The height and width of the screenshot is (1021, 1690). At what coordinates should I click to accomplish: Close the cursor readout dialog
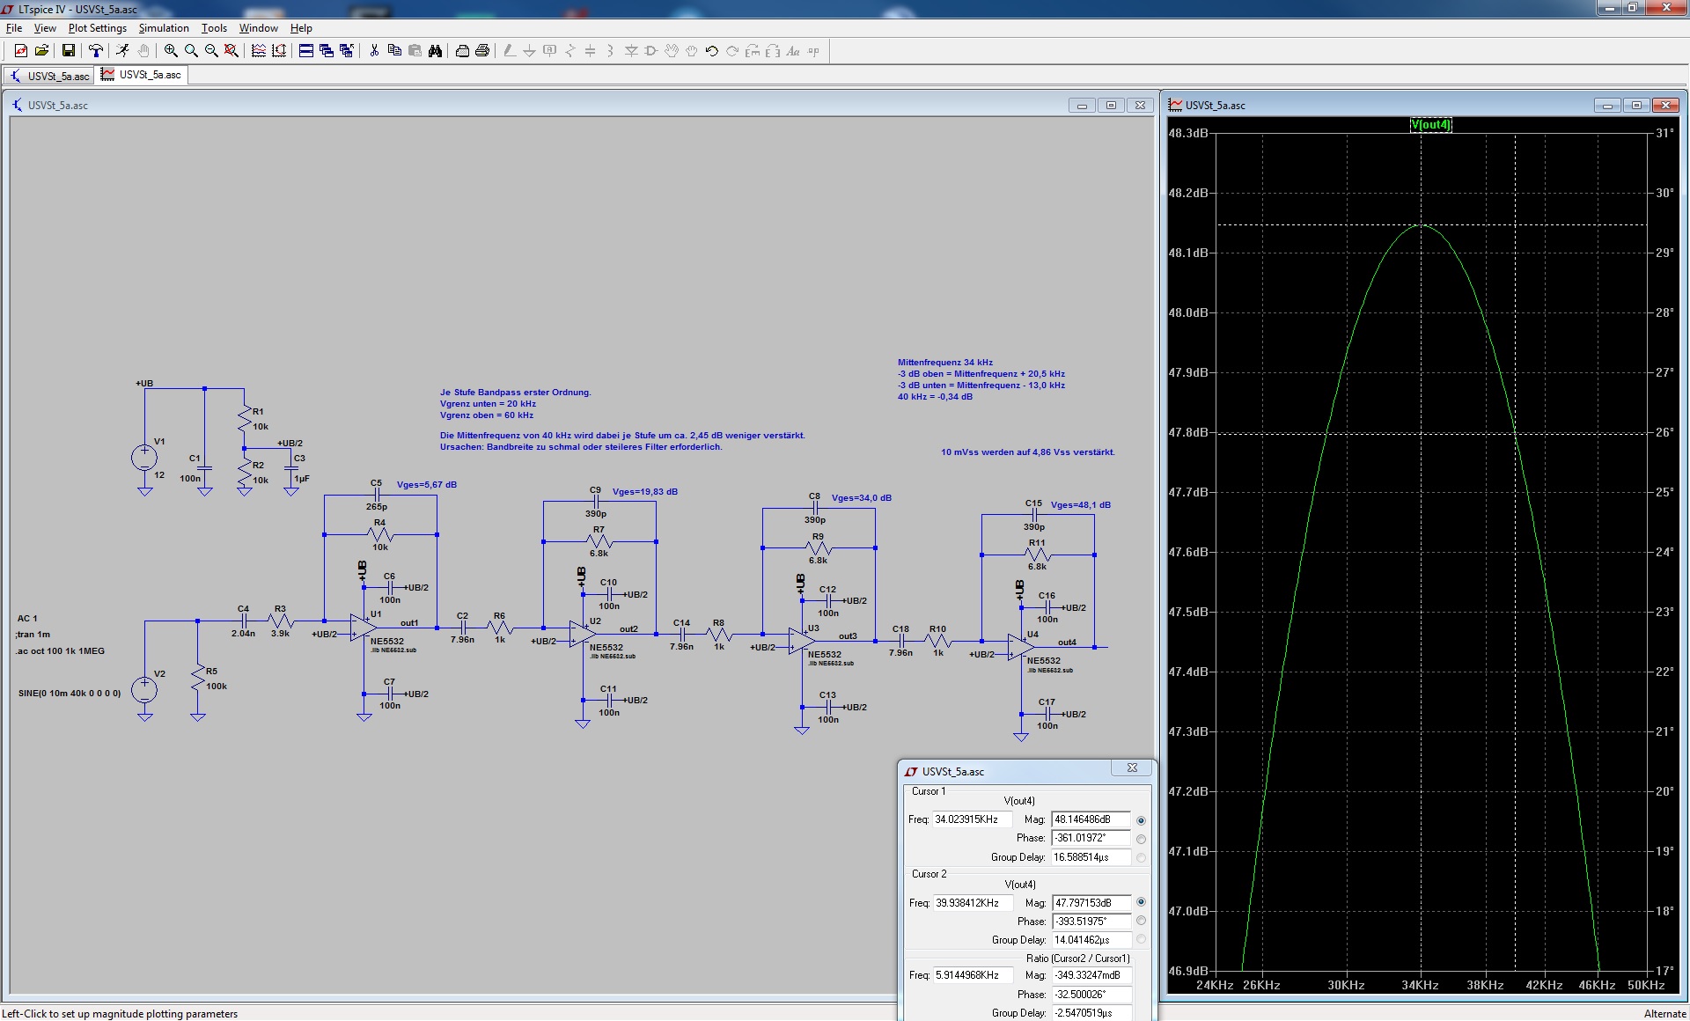click(x=1132, y=768)
